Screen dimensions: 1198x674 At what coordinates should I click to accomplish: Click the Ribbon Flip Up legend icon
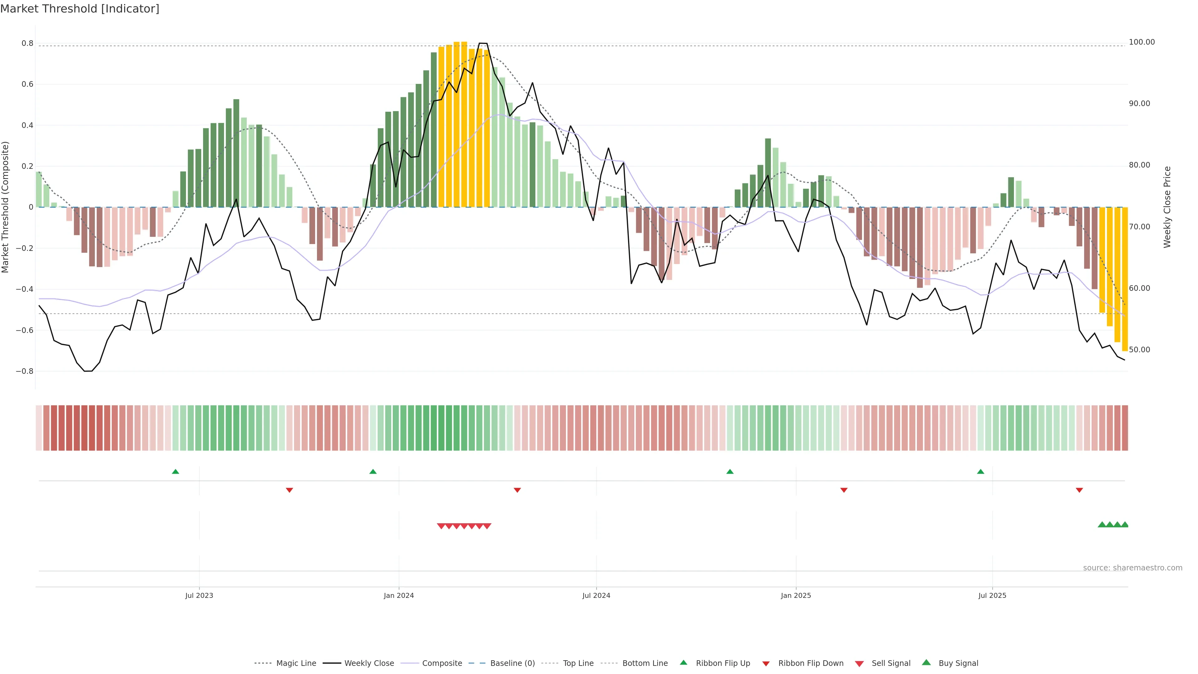pyautogui.click(x=684, y=663)
